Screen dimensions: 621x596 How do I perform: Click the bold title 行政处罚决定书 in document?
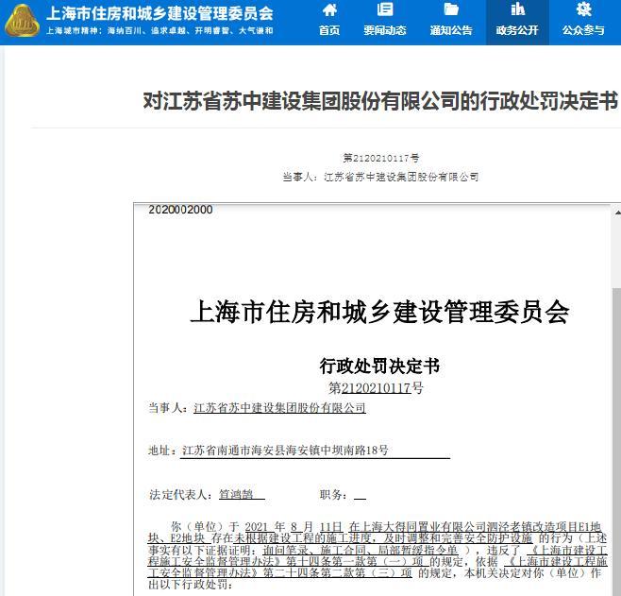[x=379, y=366]
